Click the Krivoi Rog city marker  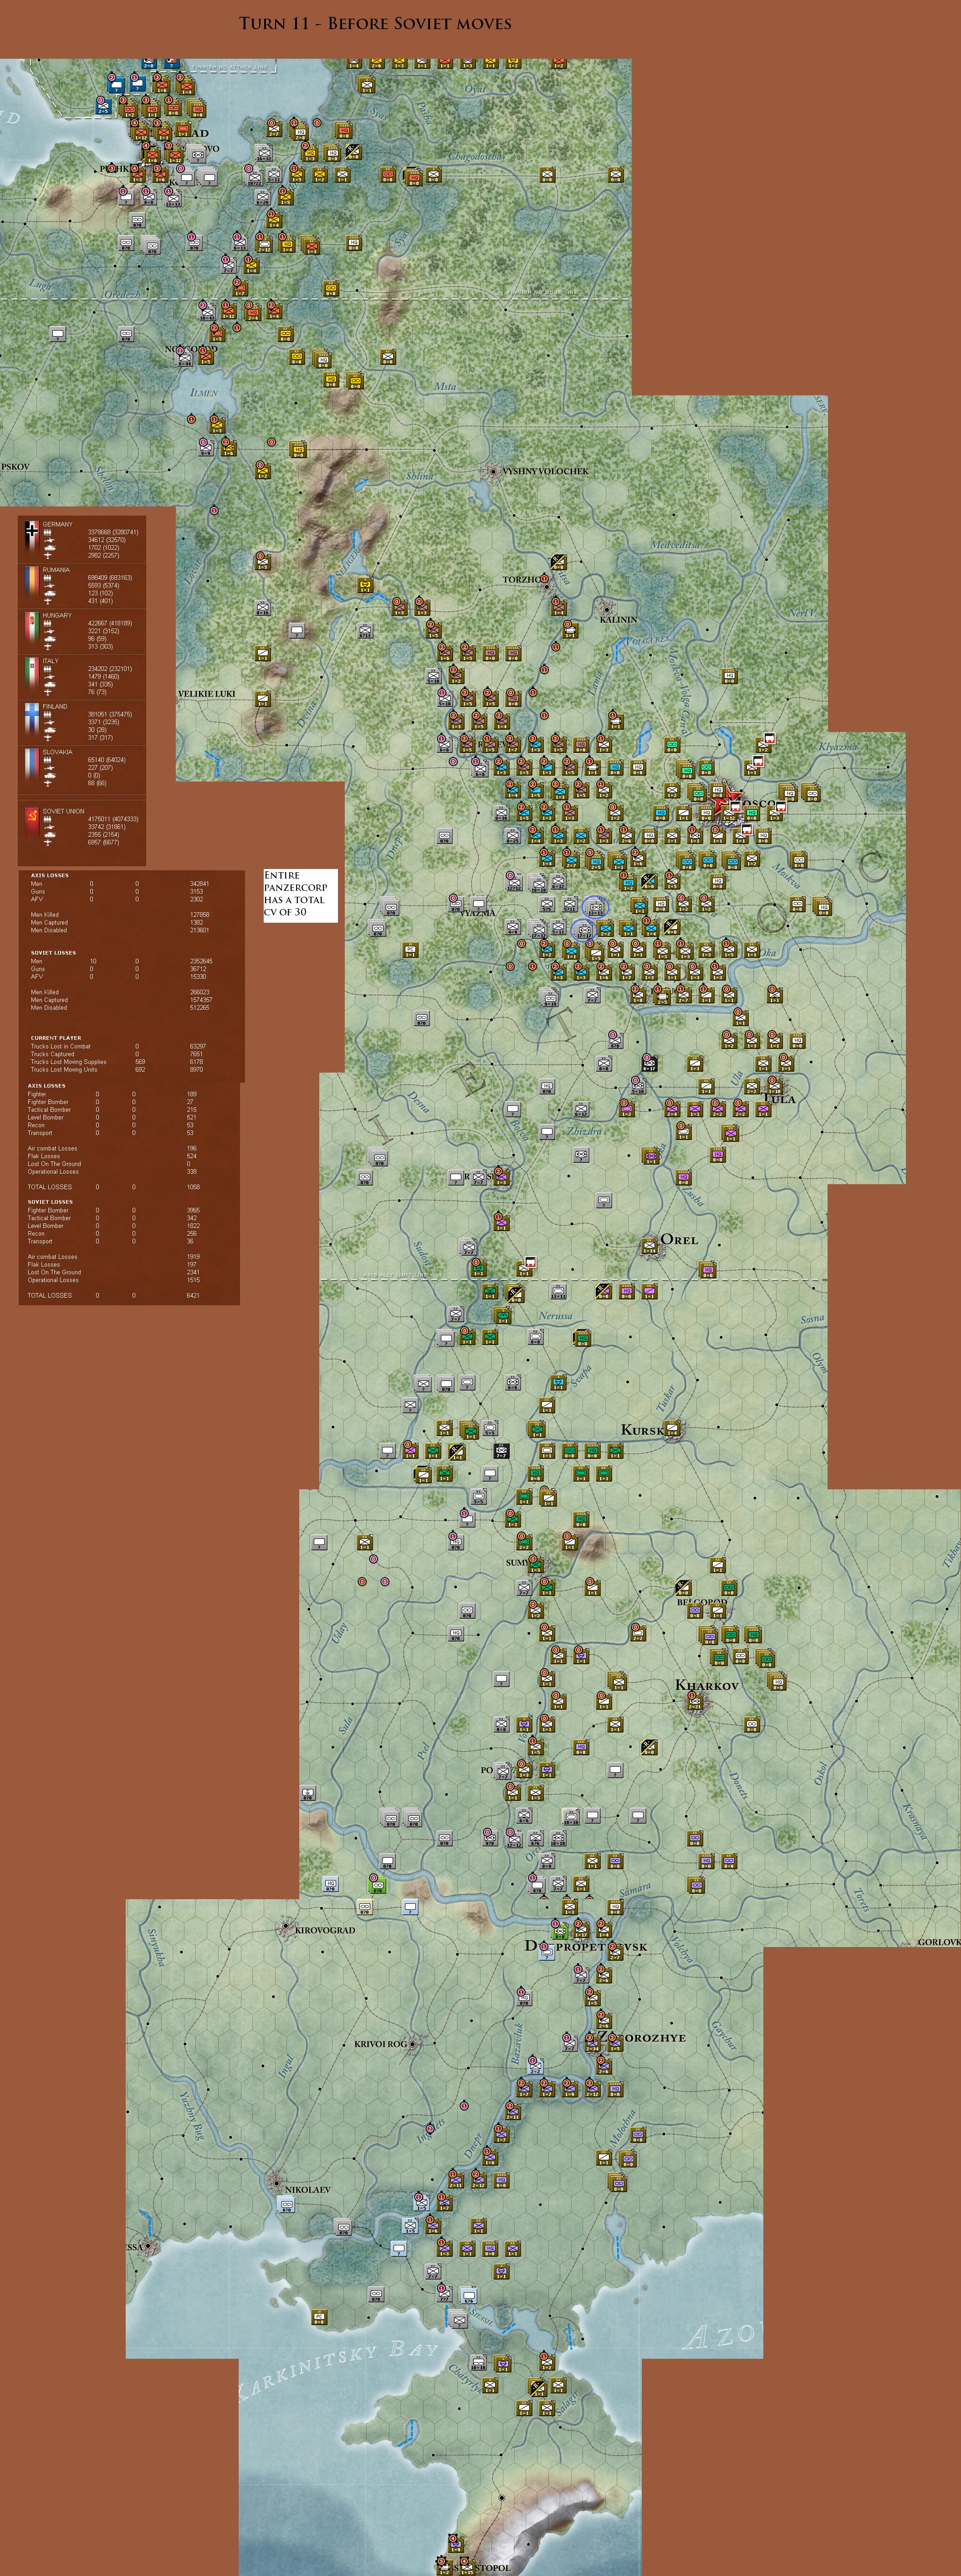point(413,2044)
